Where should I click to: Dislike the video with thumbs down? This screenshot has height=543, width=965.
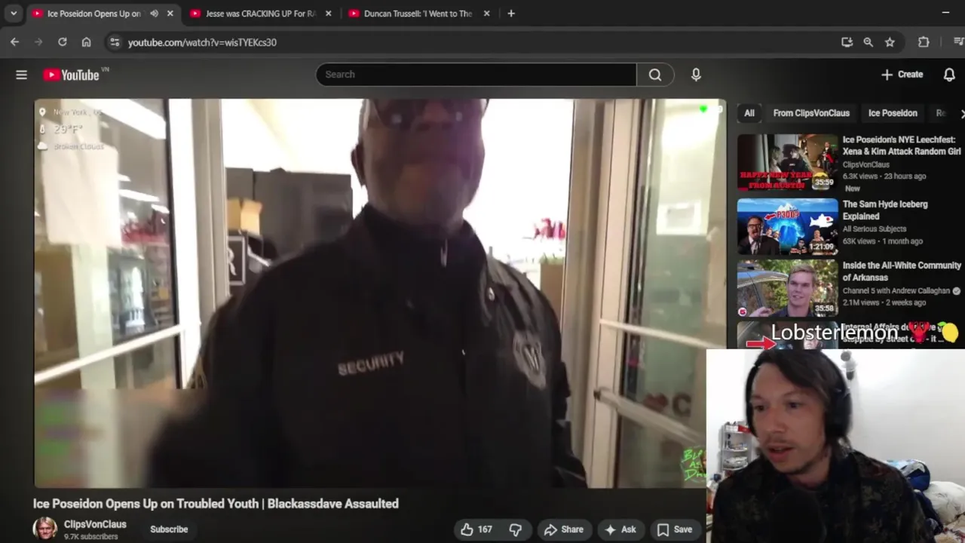516,529
